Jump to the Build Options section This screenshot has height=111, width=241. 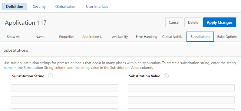click(227, 37)
